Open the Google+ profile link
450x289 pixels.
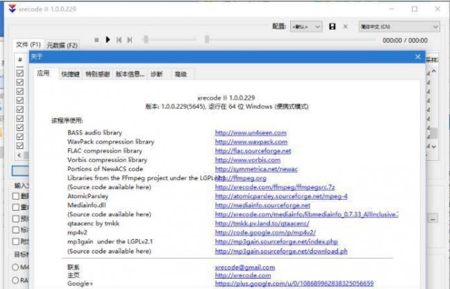tap(294, 284)
